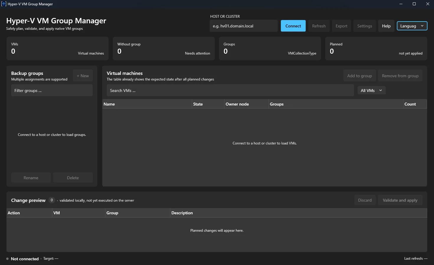Click Validate and apply button
This screenshot has height=265, width=434.
400,200
